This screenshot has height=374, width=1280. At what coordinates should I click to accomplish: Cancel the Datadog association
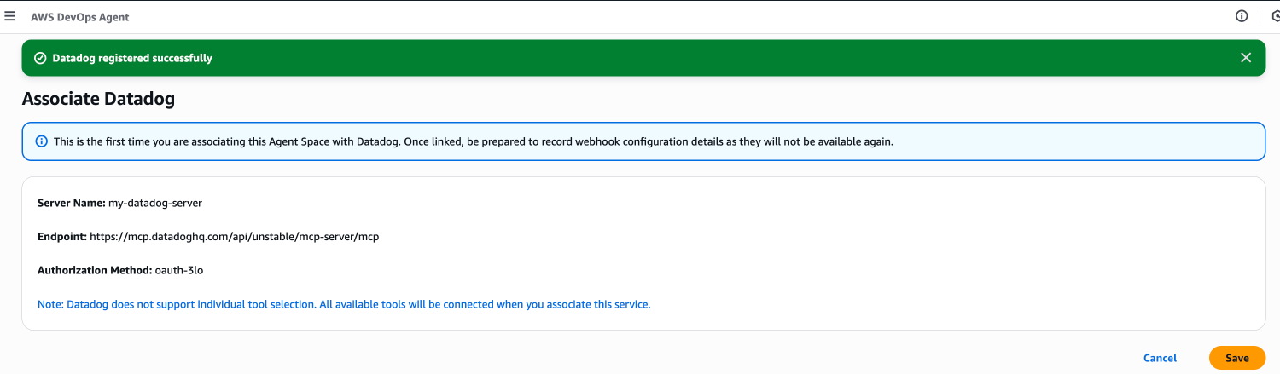(1160, 358)
